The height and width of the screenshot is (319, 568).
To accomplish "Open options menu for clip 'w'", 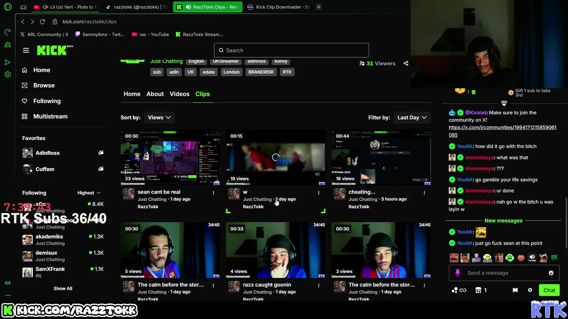I will coord(319,193).
